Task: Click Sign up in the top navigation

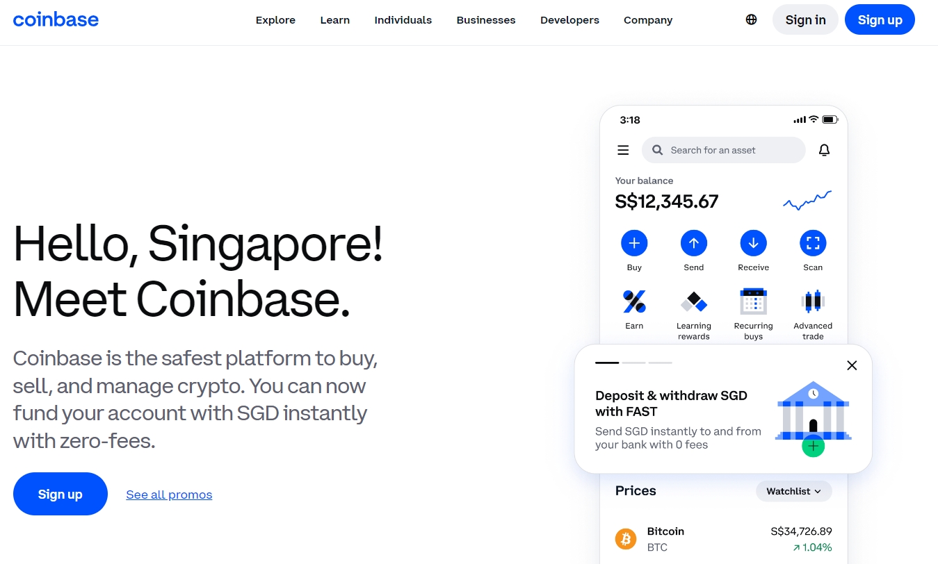Action: click(x=880, y=19)
